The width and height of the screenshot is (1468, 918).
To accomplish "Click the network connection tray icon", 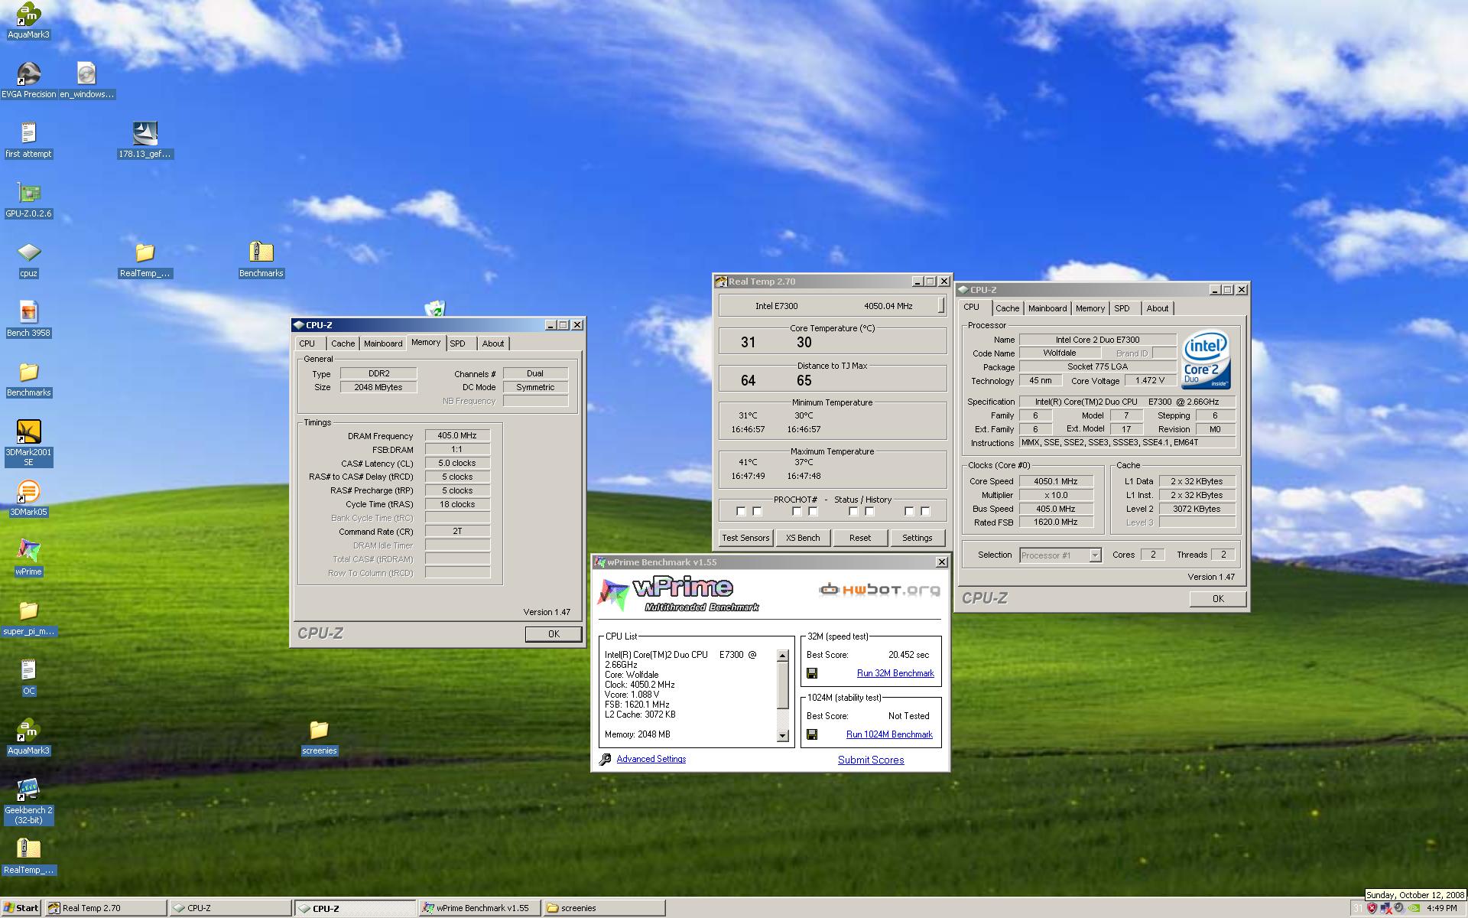I will coord(1385,908).
